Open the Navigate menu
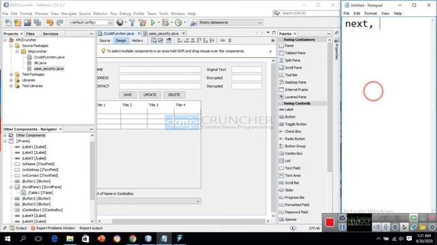The width and height of the screenshot is (437, 245). click(x=69, y=14)
